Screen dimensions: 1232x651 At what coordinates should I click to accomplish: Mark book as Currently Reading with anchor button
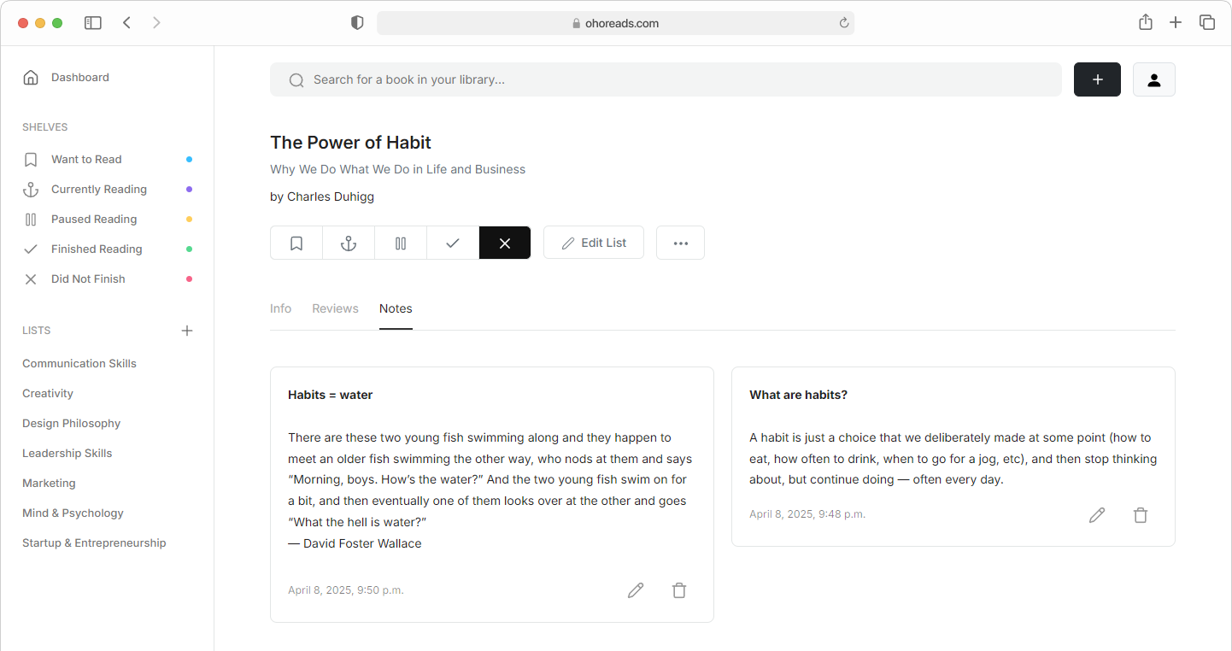coord(349,243)
